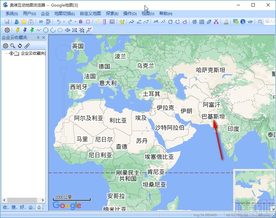Click the add dotted points icon

[x=163, y=22]
